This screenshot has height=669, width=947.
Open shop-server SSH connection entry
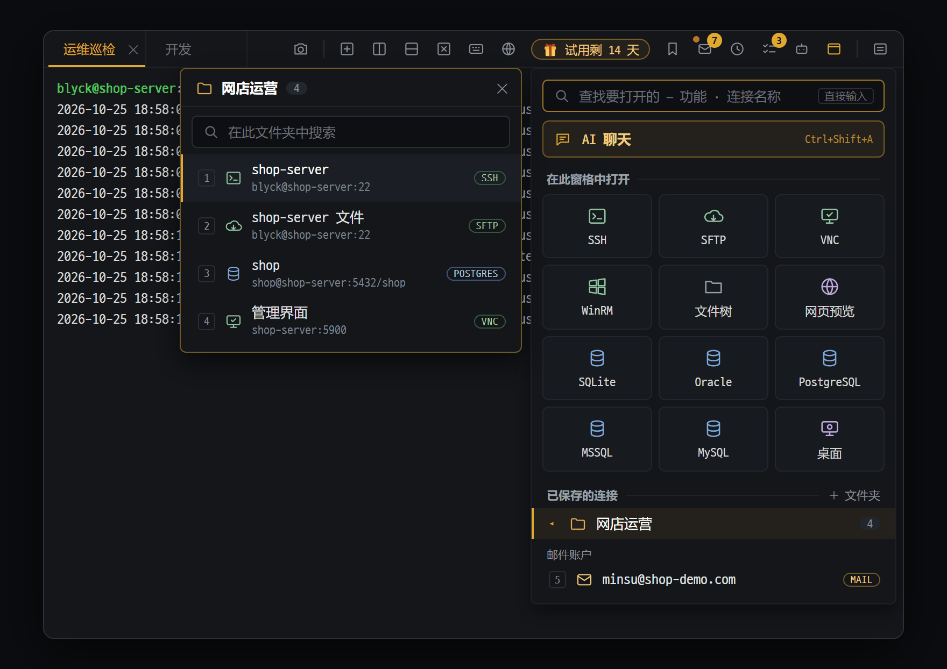tap(351, 178)
